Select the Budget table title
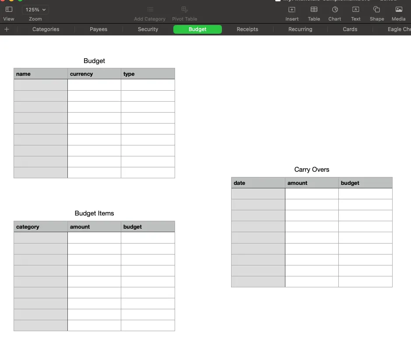The width and height of the screenshot is (411, 357). [94, 61]
